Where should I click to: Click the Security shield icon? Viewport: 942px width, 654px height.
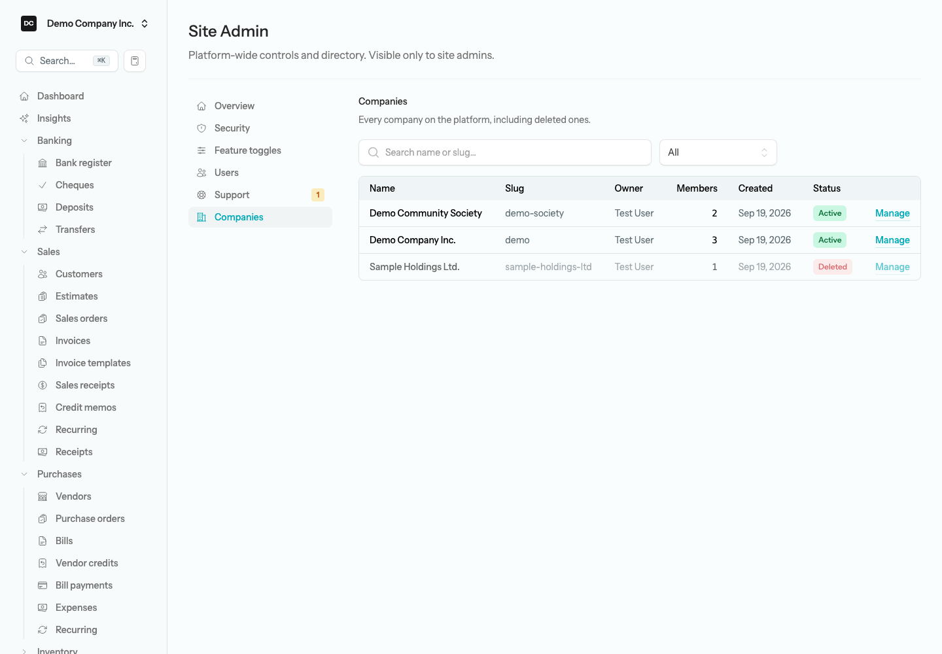pyautogui.click(x=201, y=128)
